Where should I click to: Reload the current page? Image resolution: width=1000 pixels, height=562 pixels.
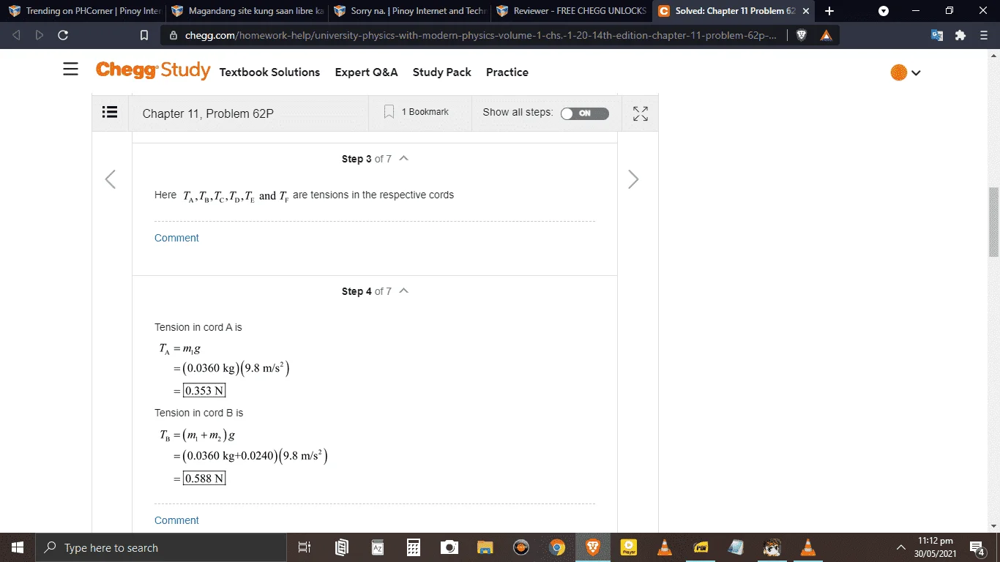63,35
